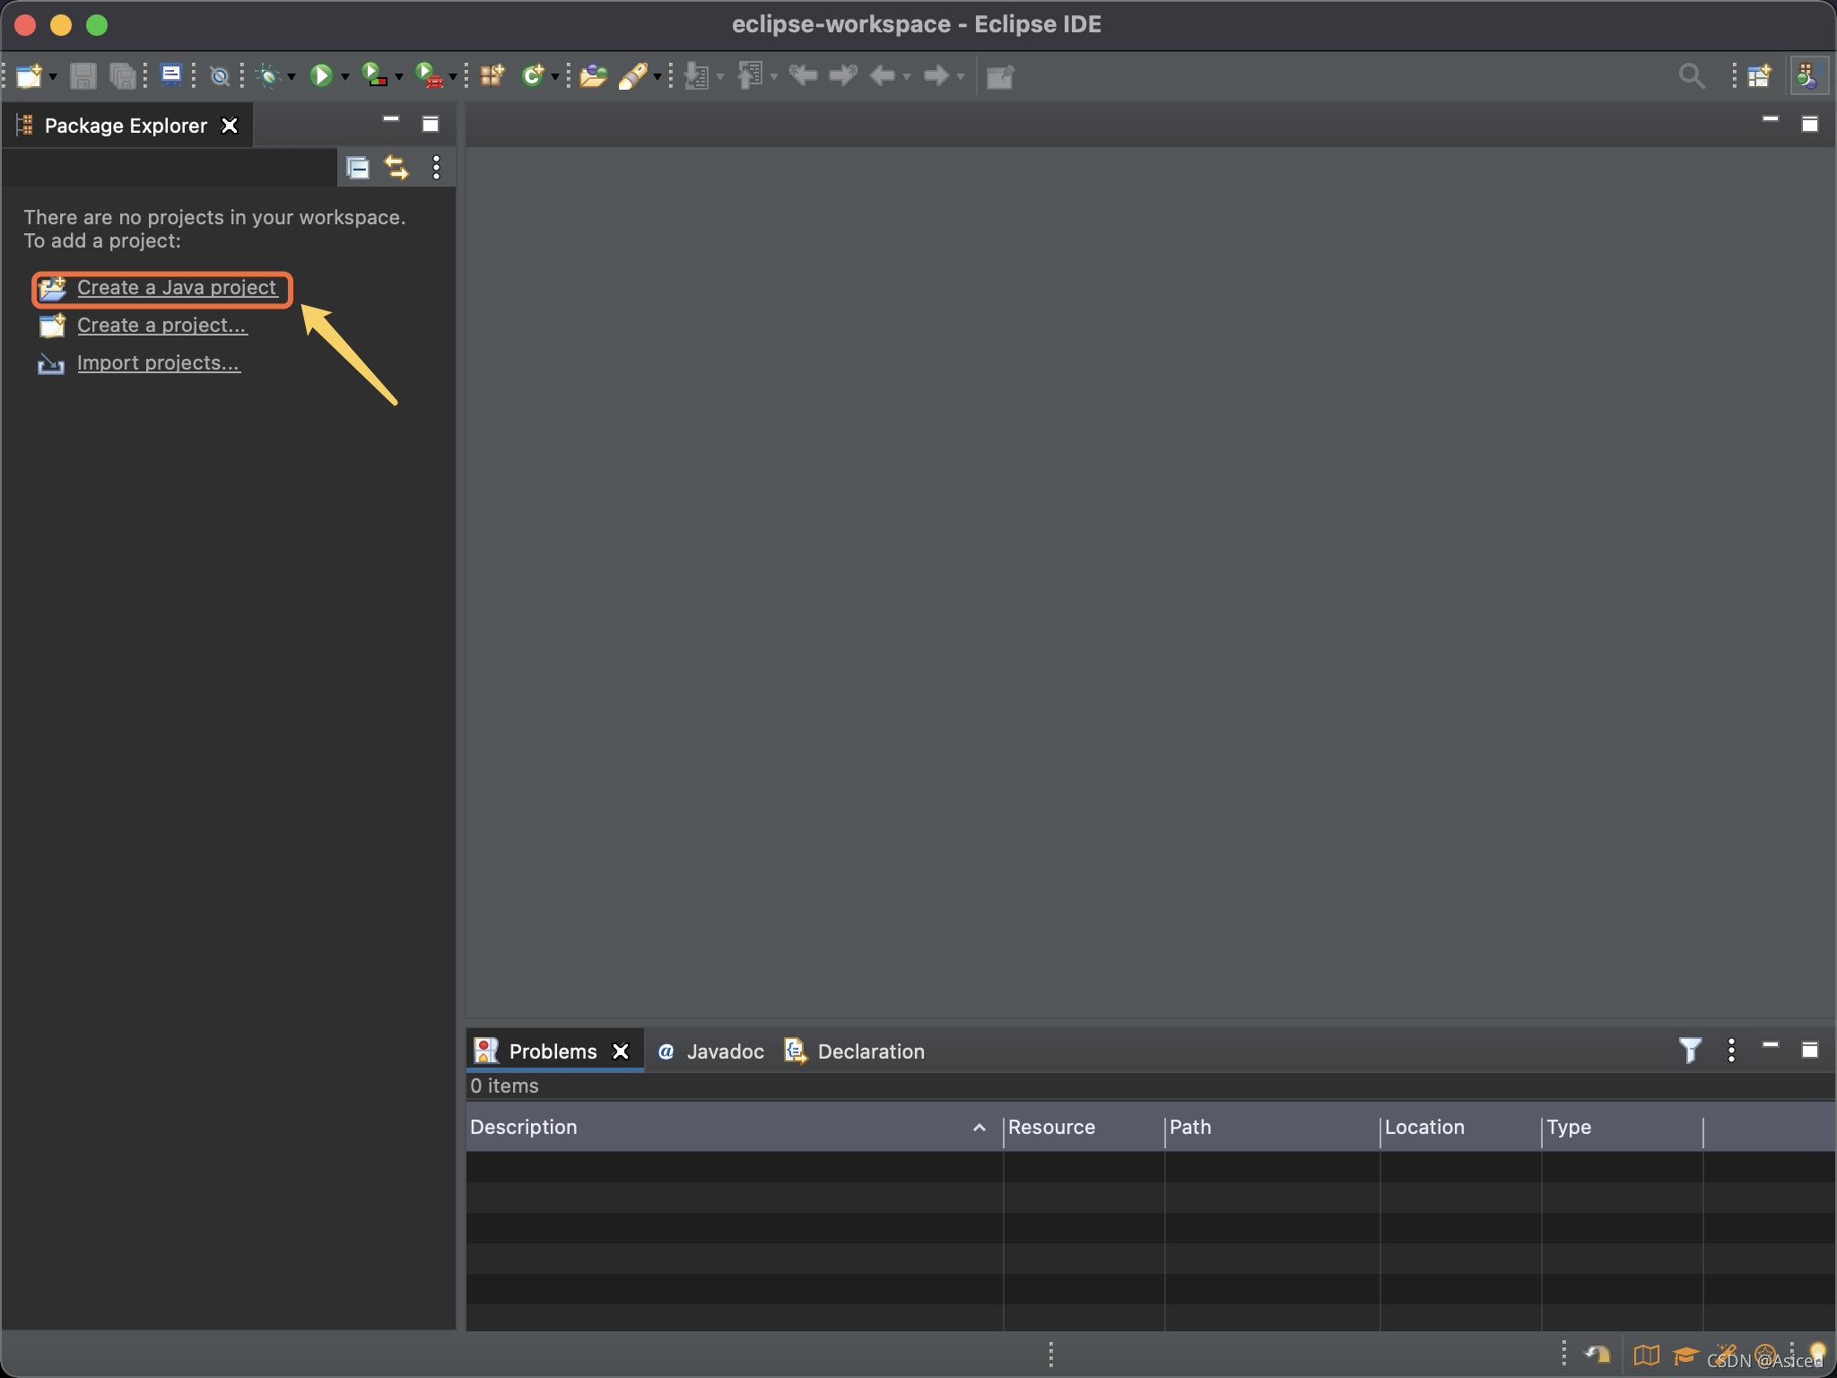This screenshot has height=1378, width=1837.
Task: Click the Save All toolbar icon
Action: click(x=127, y=75)
